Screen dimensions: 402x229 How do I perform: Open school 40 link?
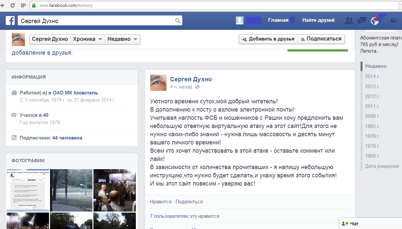[46, 115]
